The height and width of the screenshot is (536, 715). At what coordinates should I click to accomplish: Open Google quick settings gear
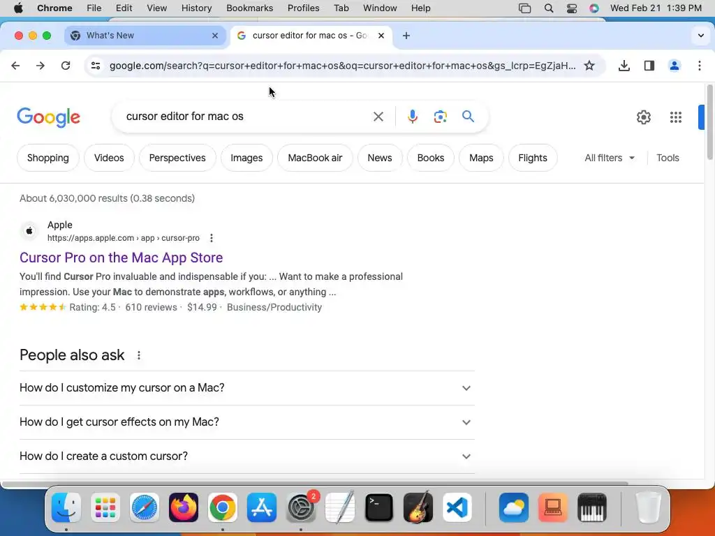tap(643, 117)
